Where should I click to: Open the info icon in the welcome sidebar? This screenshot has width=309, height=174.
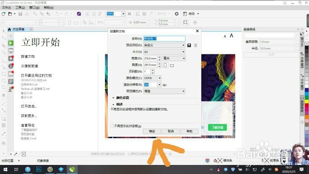[11, 66]
